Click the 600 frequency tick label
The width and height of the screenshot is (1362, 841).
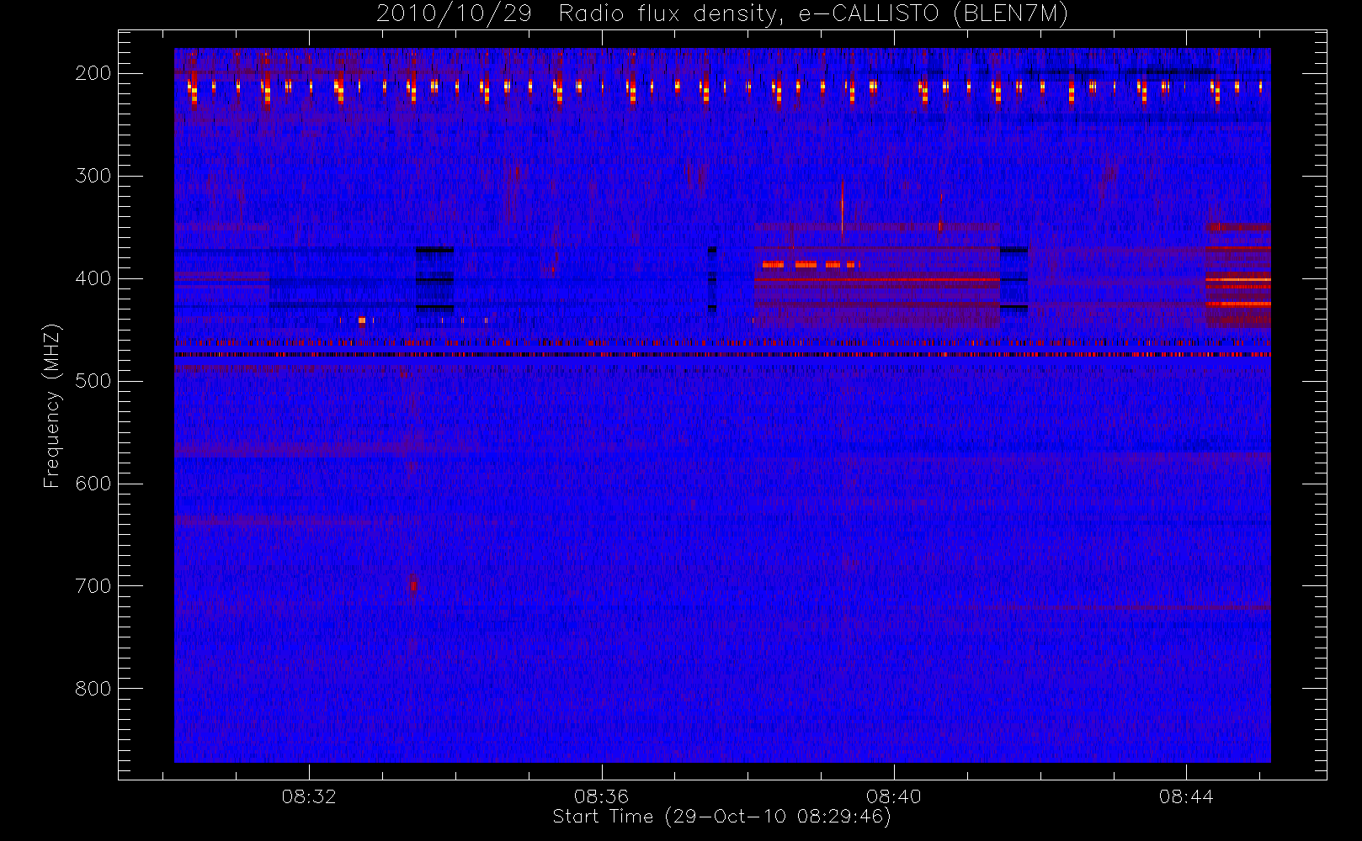pyautogui.click(x=93, y=484)
